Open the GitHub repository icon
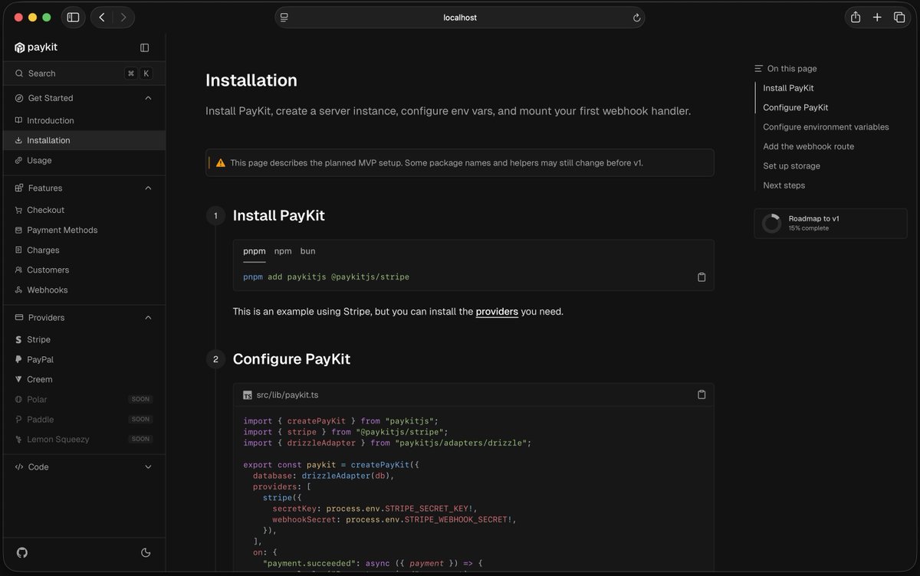 coord(21,552)
